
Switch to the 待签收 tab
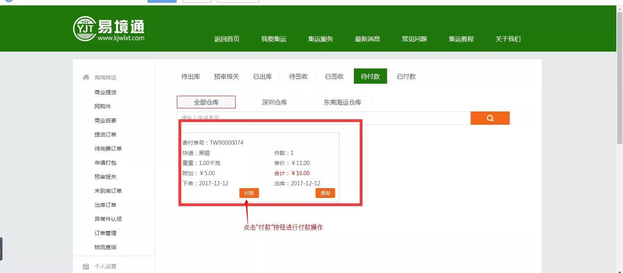click(x=298, y=76)
